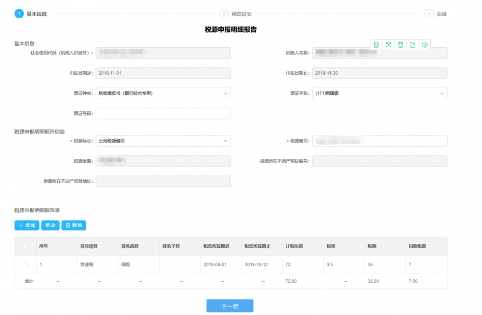Open the 税源标志 dropdown
Viewport: 482px width, 315px height.
click(163, 141)
